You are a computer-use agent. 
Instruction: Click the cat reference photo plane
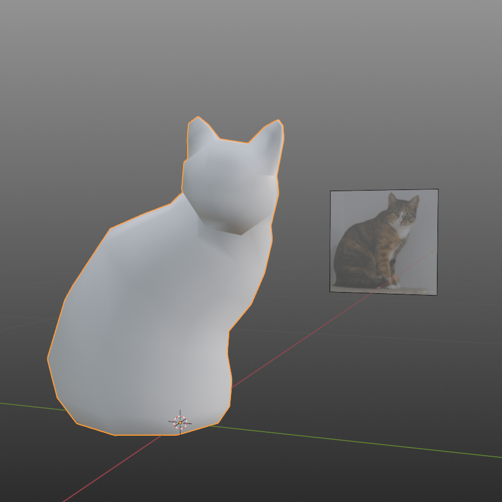tap(384, 242)
